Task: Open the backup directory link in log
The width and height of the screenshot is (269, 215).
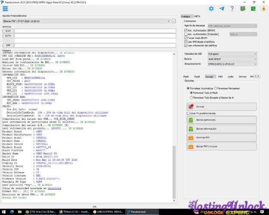Action: point(54,188)
